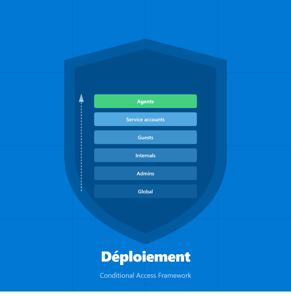The height and width of the screenshot is (296, 291).
Task: Click the Global layer at bottom of stack
Action: [x=145, y=191]
